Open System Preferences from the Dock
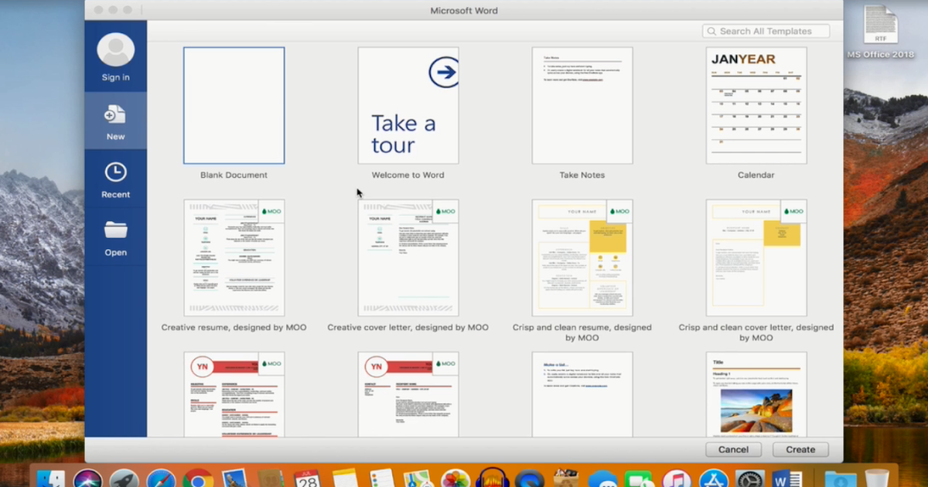928x487 pixels. coord(750,479)
